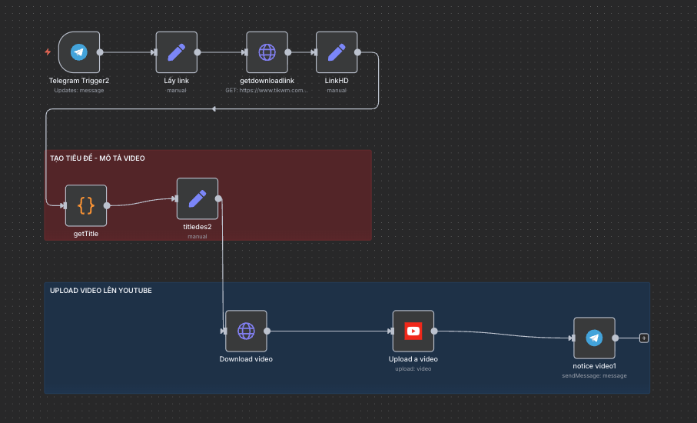Click the getdownloadlink output connector dot
Screen dimensions: 697x423
click(x=288, y=52)
